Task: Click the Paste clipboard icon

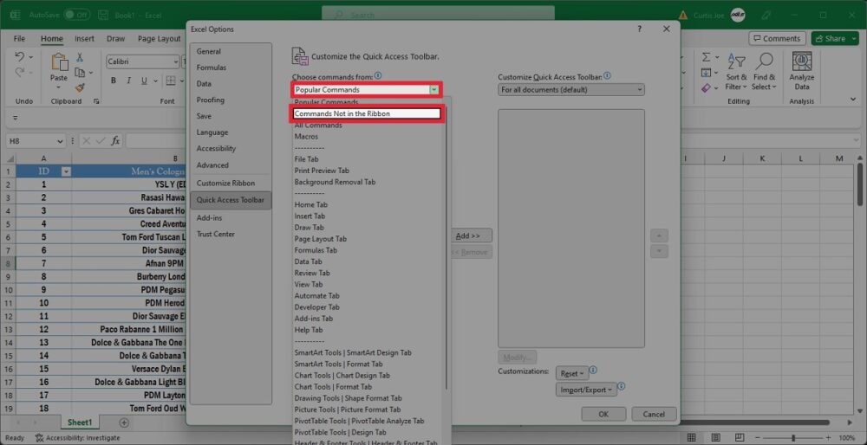Action: pos(59,64)
